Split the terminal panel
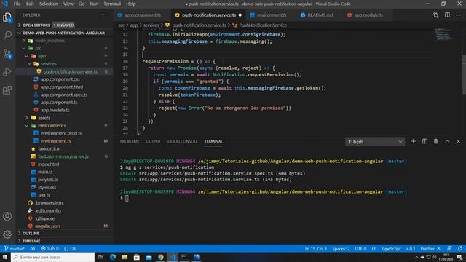The width and height of the screenshot is (466, 262). coord(424,142)
